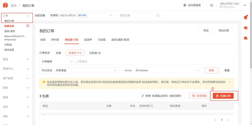Open the Action All Actions dropdown
Image resolution: width=252 pixels, height=125 pixels.
[x=162, y=70]
